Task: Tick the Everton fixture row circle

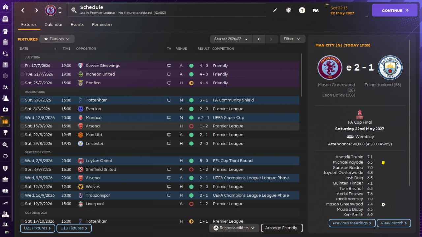Action: pos(22,109)
